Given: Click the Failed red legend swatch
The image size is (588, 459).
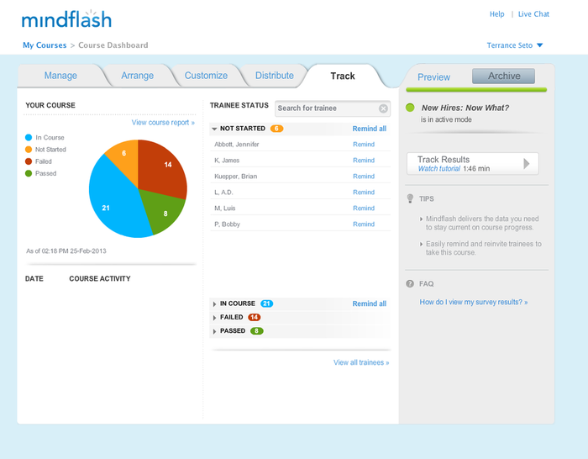Looking at the screenshot, I should pos(29,161).
